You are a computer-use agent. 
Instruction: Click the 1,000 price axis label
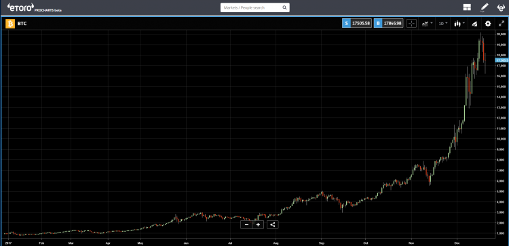click(x=502, y=233)
